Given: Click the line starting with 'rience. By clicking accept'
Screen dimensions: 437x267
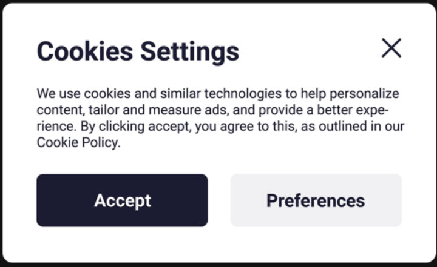Looking at the screenshot, I should tap(220, 127).
